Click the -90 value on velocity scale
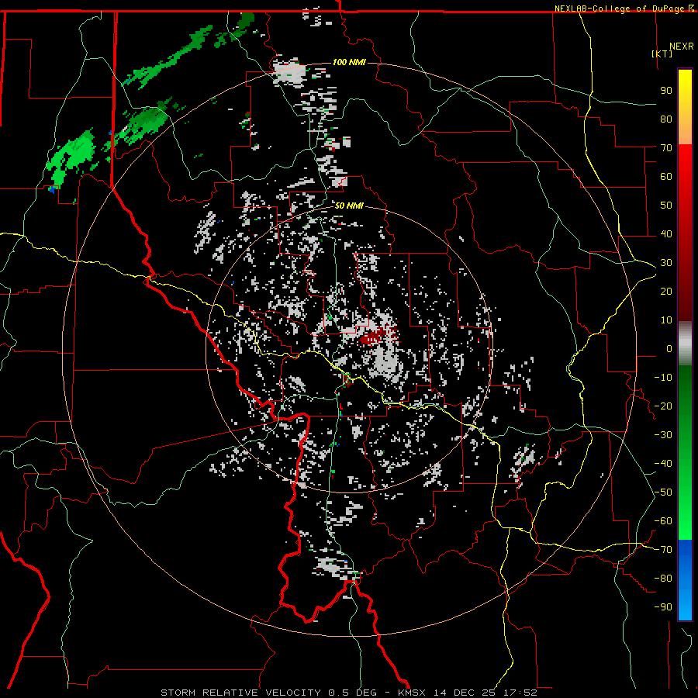698x698 pixels. click(663, 607)
